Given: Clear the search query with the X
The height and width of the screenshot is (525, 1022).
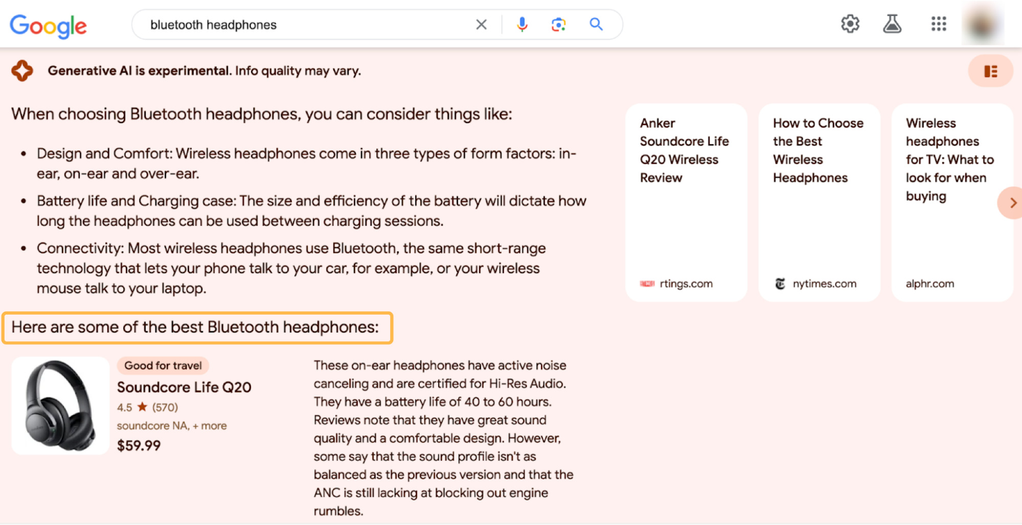Looking at the screenshot, I should point(480,24).
